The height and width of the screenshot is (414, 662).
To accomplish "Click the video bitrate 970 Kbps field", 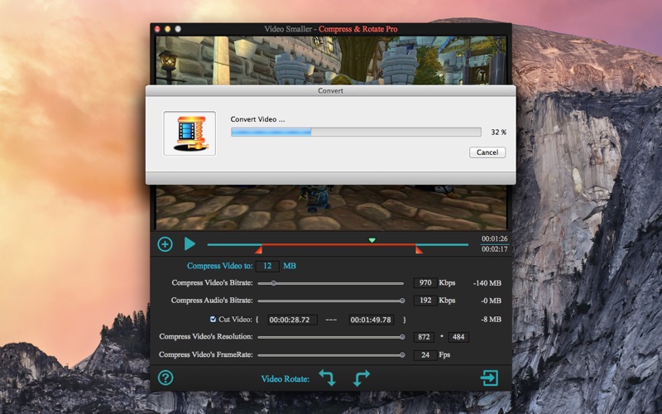I will (425, 283).
